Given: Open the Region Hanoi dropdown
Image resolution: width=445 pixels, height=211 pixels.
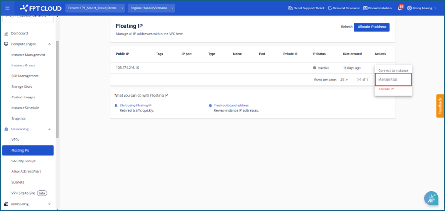Looking at the screenshot, I should [152, 8].
